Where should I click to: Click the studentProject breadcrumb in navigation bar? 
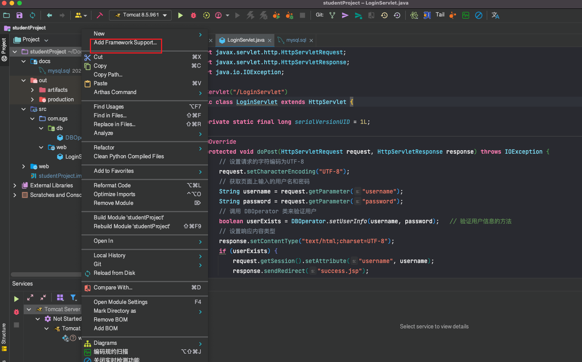[25, 28]
